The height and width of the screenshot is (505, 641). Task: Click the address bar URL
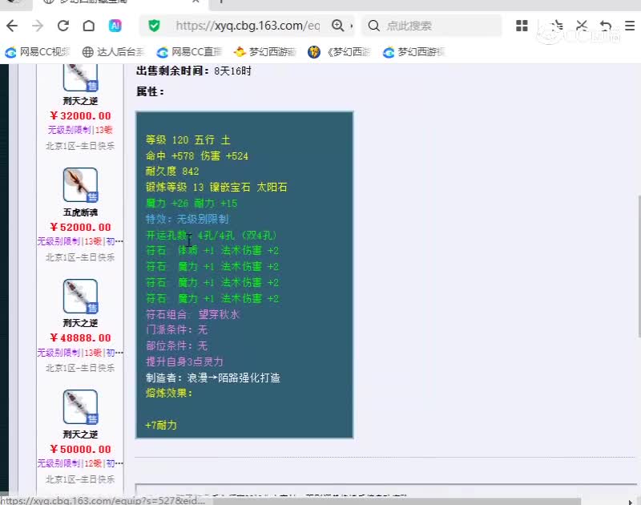(247, 26)
